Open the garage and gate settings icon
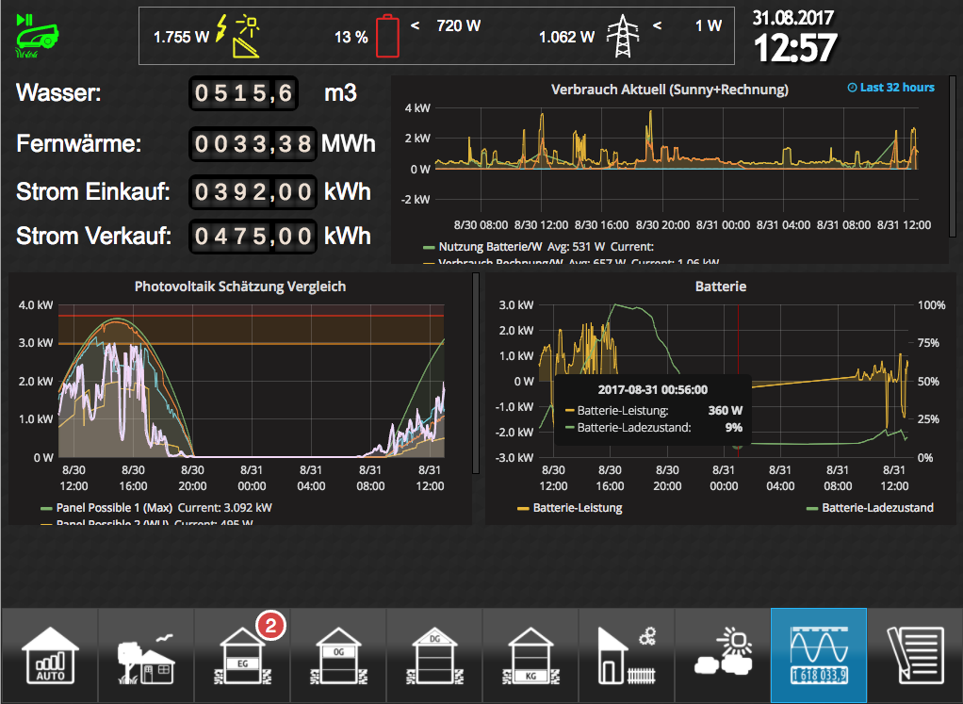This screenshot has width=963, height=704. 627,656
